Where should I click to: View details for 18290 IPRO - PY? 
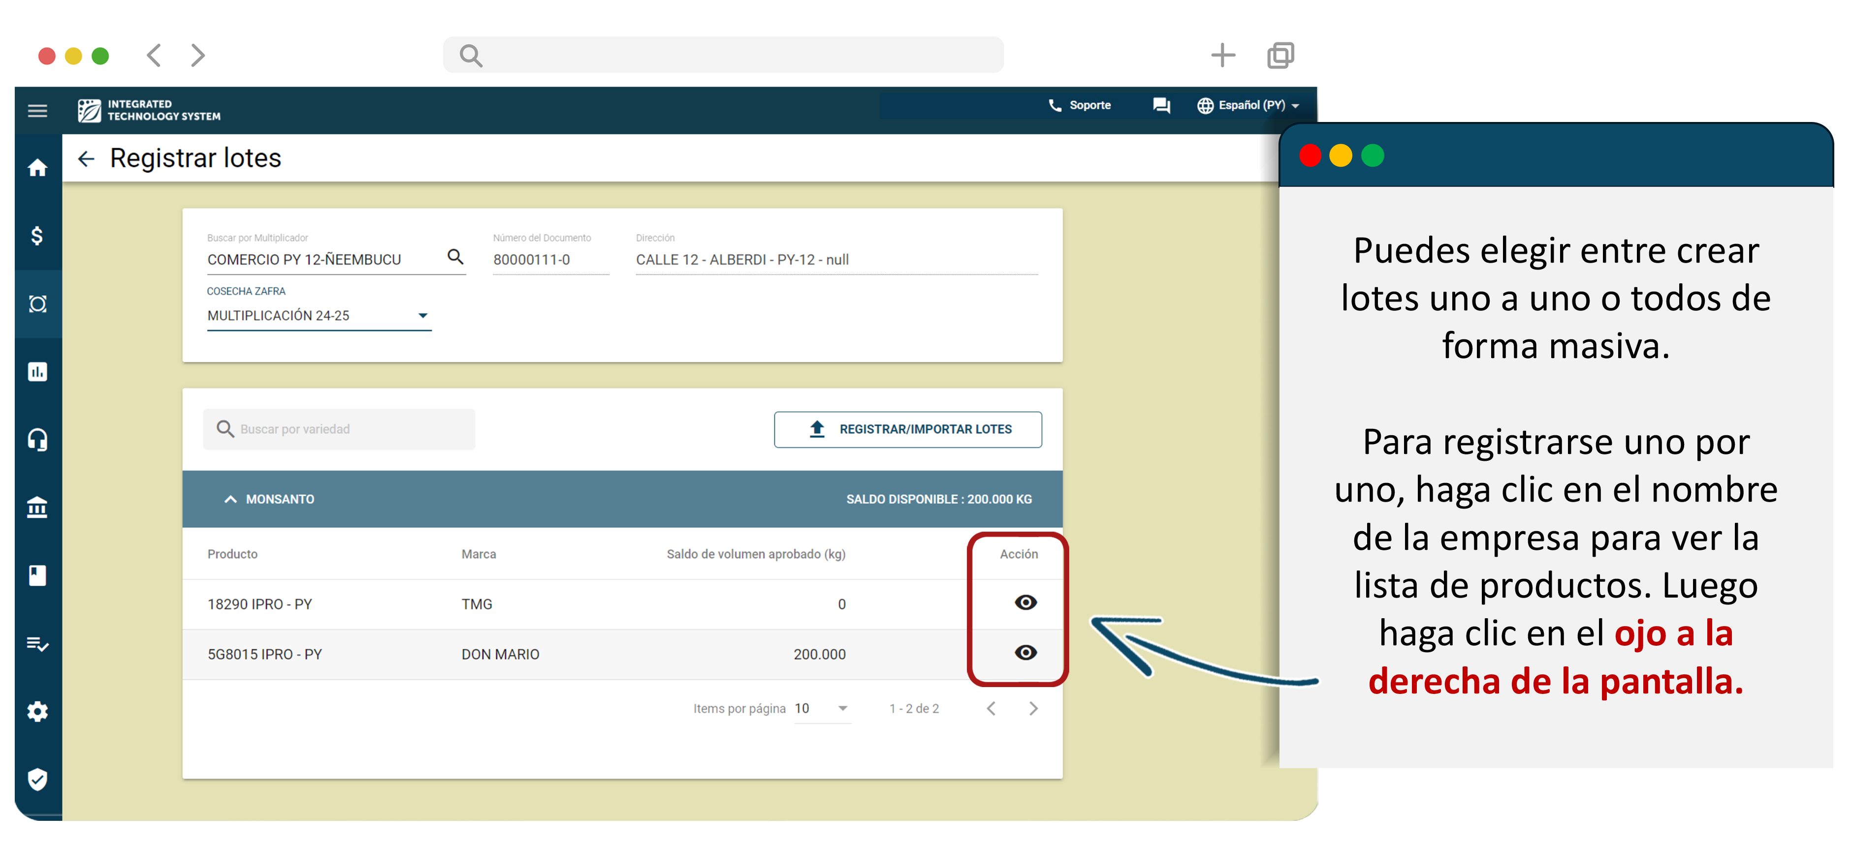(1025, 602)
